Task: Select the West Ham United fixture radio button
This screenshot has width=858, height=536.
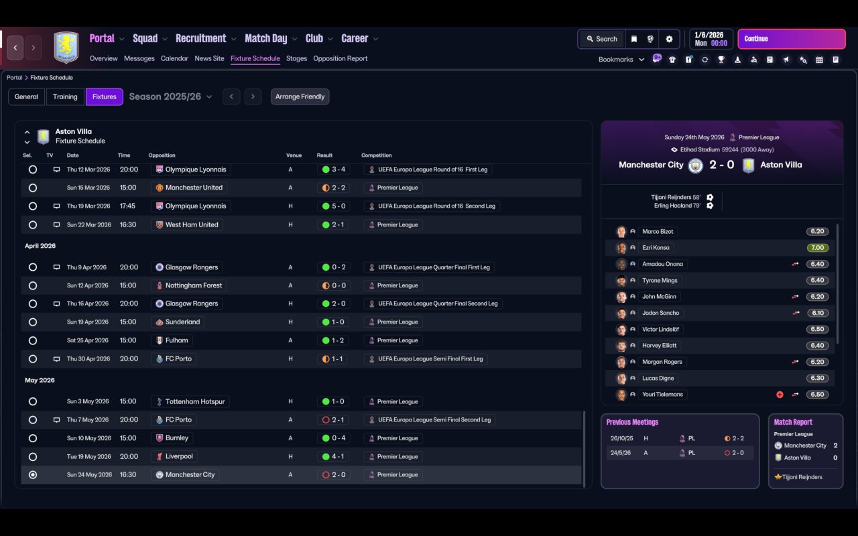Action: 33,225
